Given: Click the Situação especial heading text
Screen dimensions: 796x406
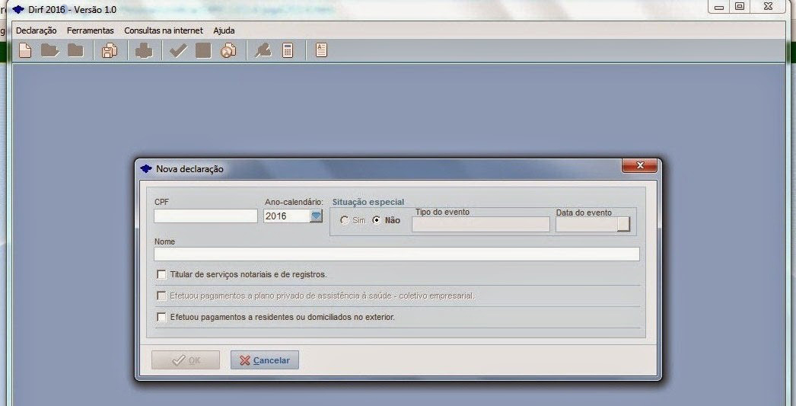Looking at the screenshot, I should point(368,202).
